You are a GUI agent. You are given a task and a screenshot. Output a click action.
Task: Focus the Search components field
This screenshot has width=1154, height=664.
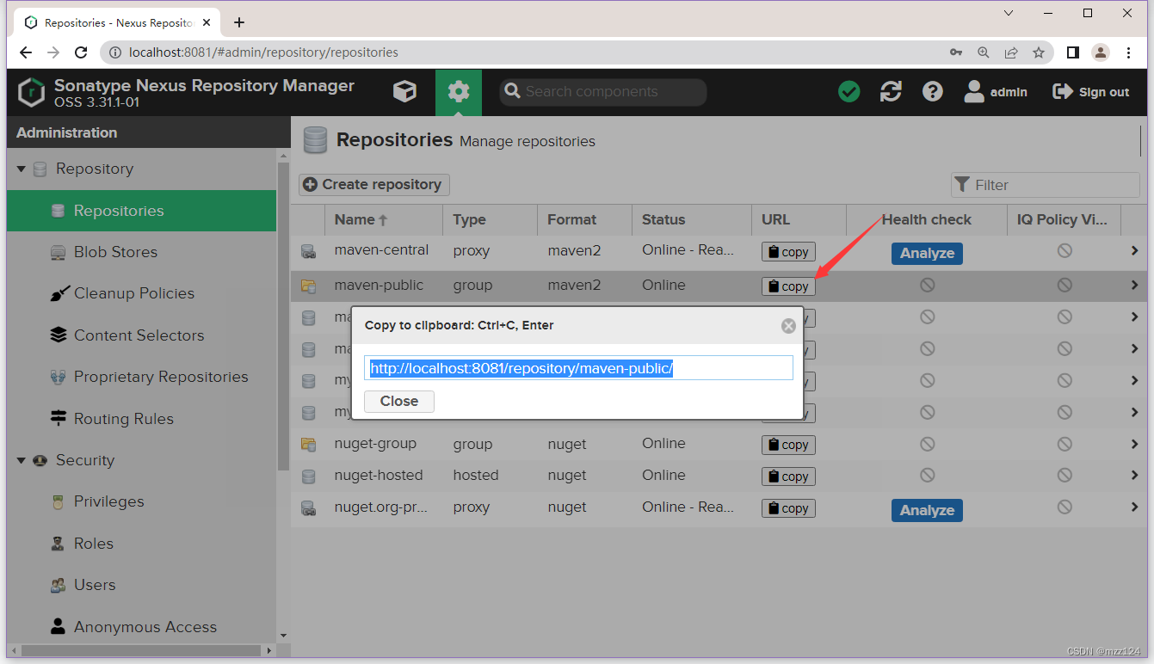(602, 92)
